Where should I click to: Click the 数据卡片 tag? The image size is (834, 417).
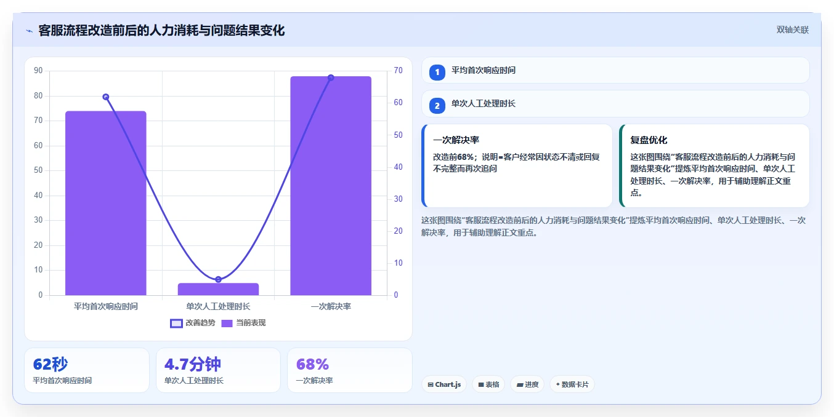pos(572,384)
